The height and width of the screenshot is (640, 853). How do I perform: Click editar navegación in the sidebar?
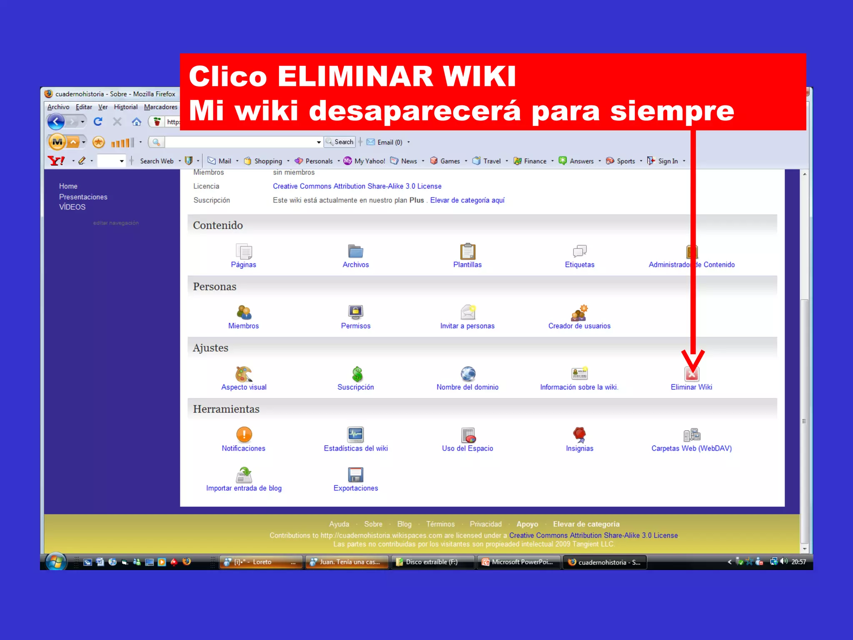(x=116, y=223)
